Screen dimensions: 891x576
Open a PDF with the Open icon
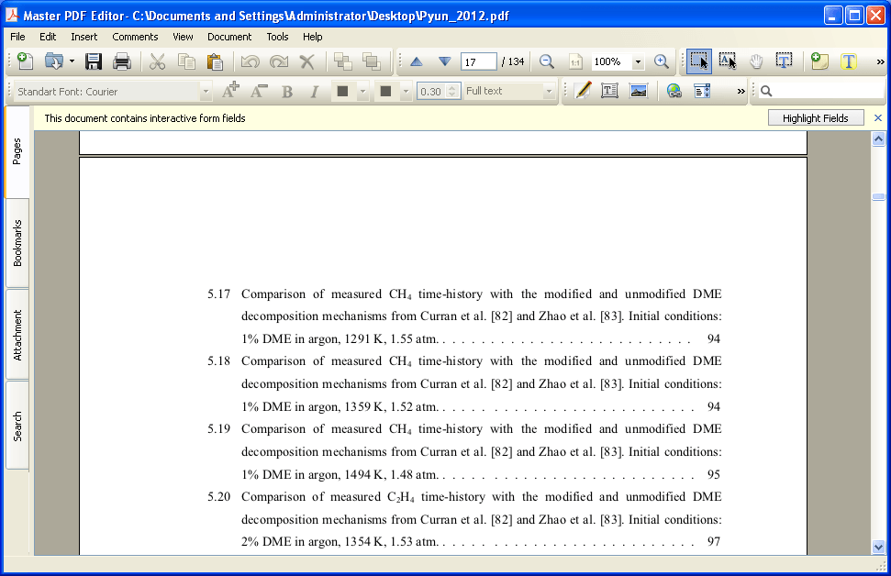pyautogui.click(x=55, y=61)
